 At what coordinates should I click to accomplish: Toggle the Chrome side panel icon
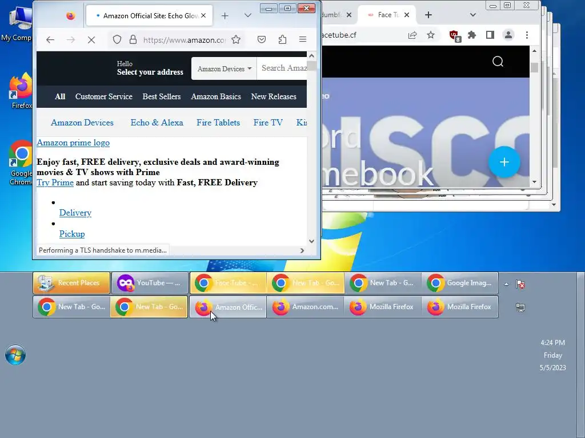pos(490,35)
